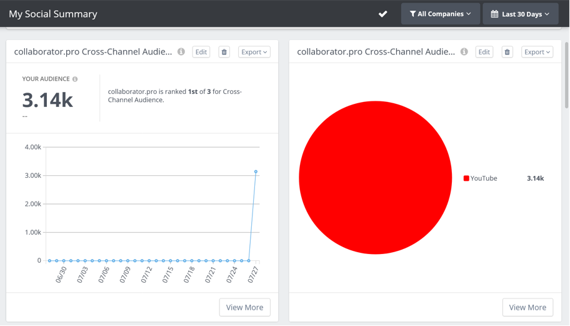Screen dimensions: 570x326
Task: Edit the right Cross-Channel Audience pie widget
Action: click(484, 52)
